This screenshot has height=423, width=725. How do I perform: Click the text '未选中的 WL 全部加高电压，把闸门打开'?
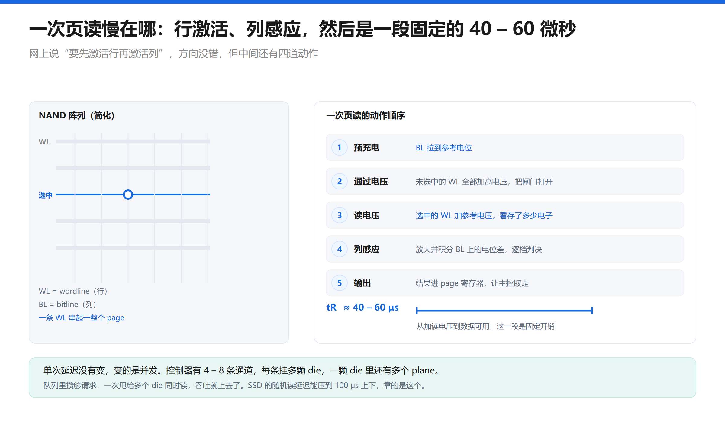tap(484, 182)
